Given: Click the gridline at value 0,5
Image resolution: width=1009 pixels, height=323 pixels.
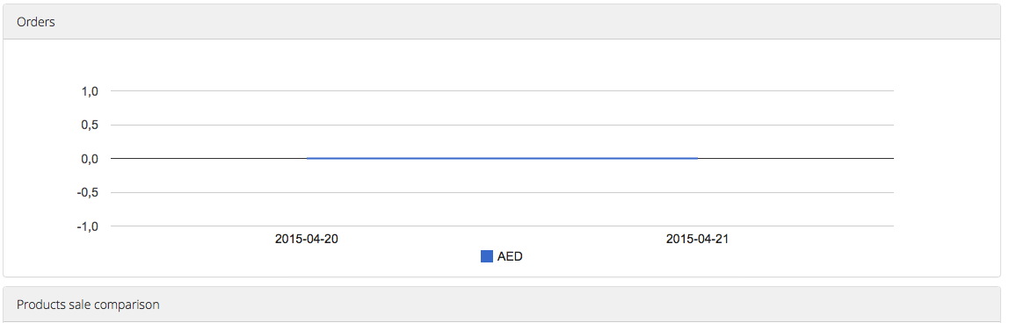Looking at the screenshot, I should pyautogui.click(x=503, y=125).
